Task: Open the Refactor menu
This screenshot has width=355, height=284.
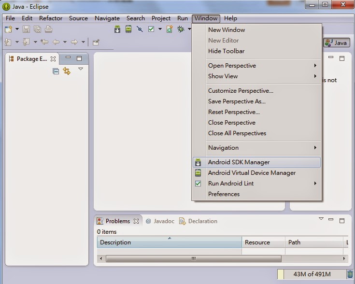Action: 51,18
